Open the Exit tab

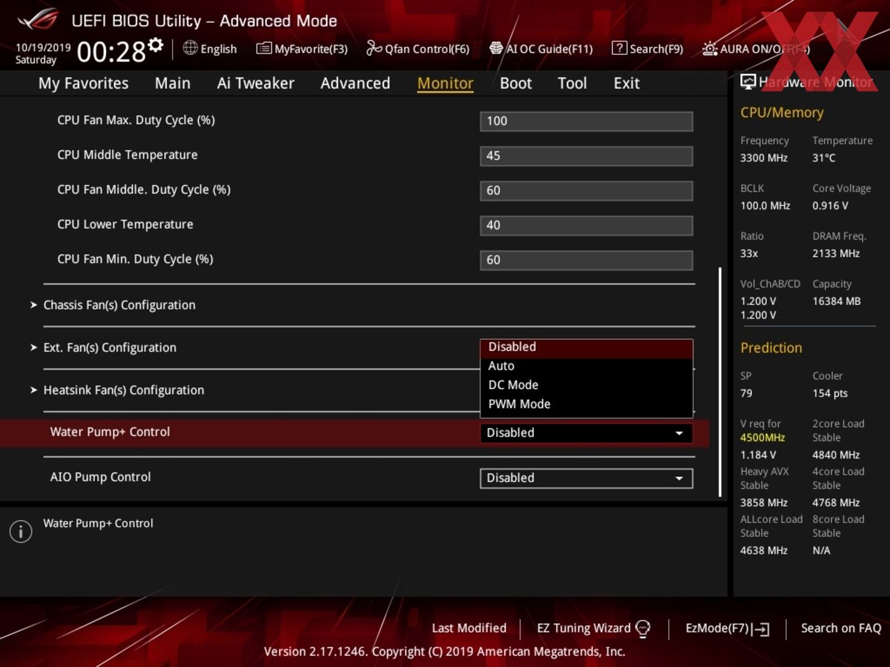pyautogui.click(x=626, y=83)
